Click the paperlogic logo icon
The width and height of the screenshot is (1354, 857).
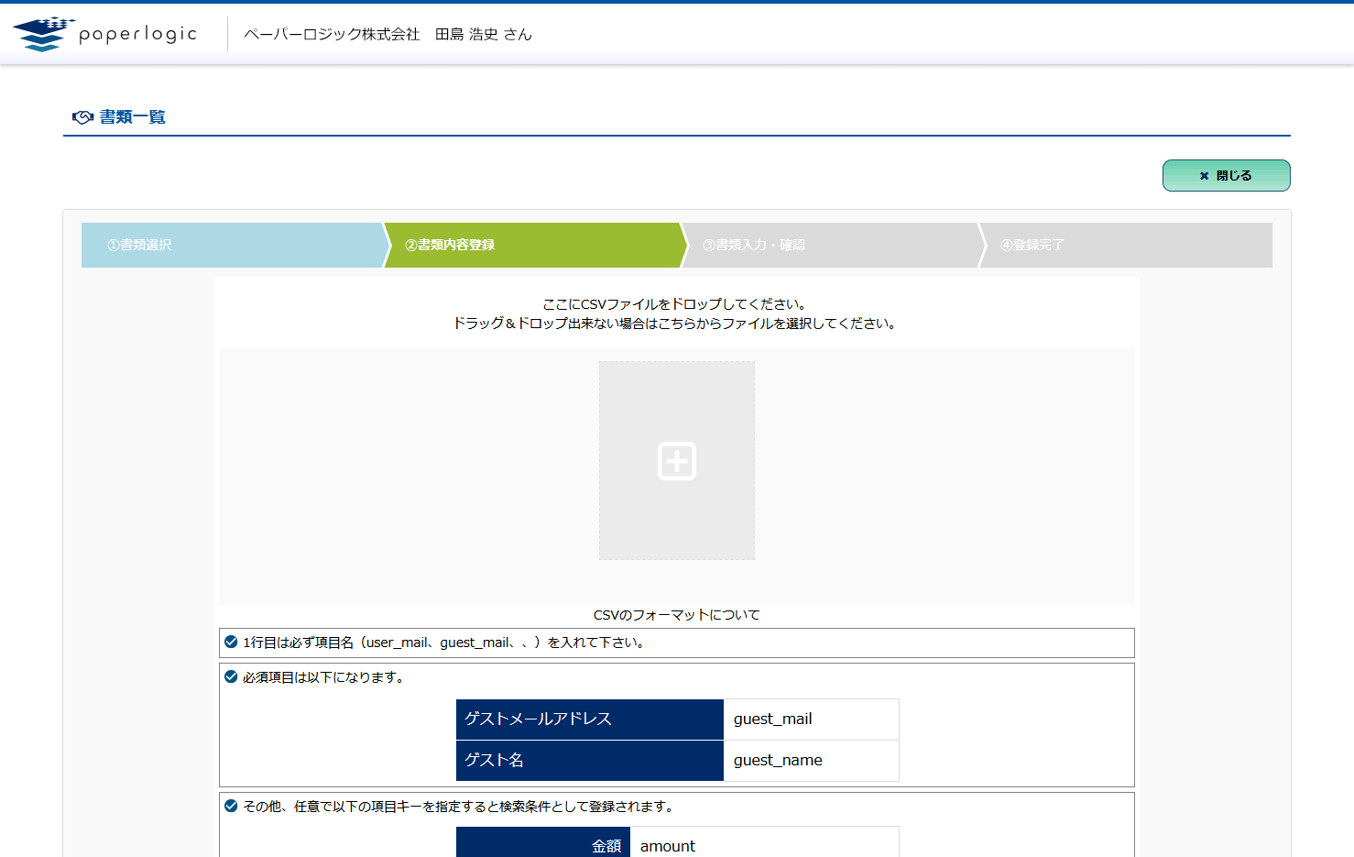42,34
